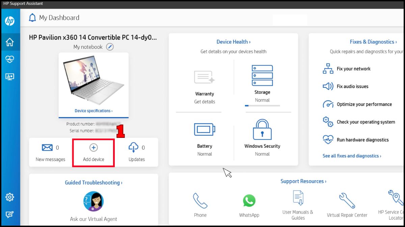The image size is (405, 227).
Task: Click the Add device plus icon
Action: (x=93, y=147)
